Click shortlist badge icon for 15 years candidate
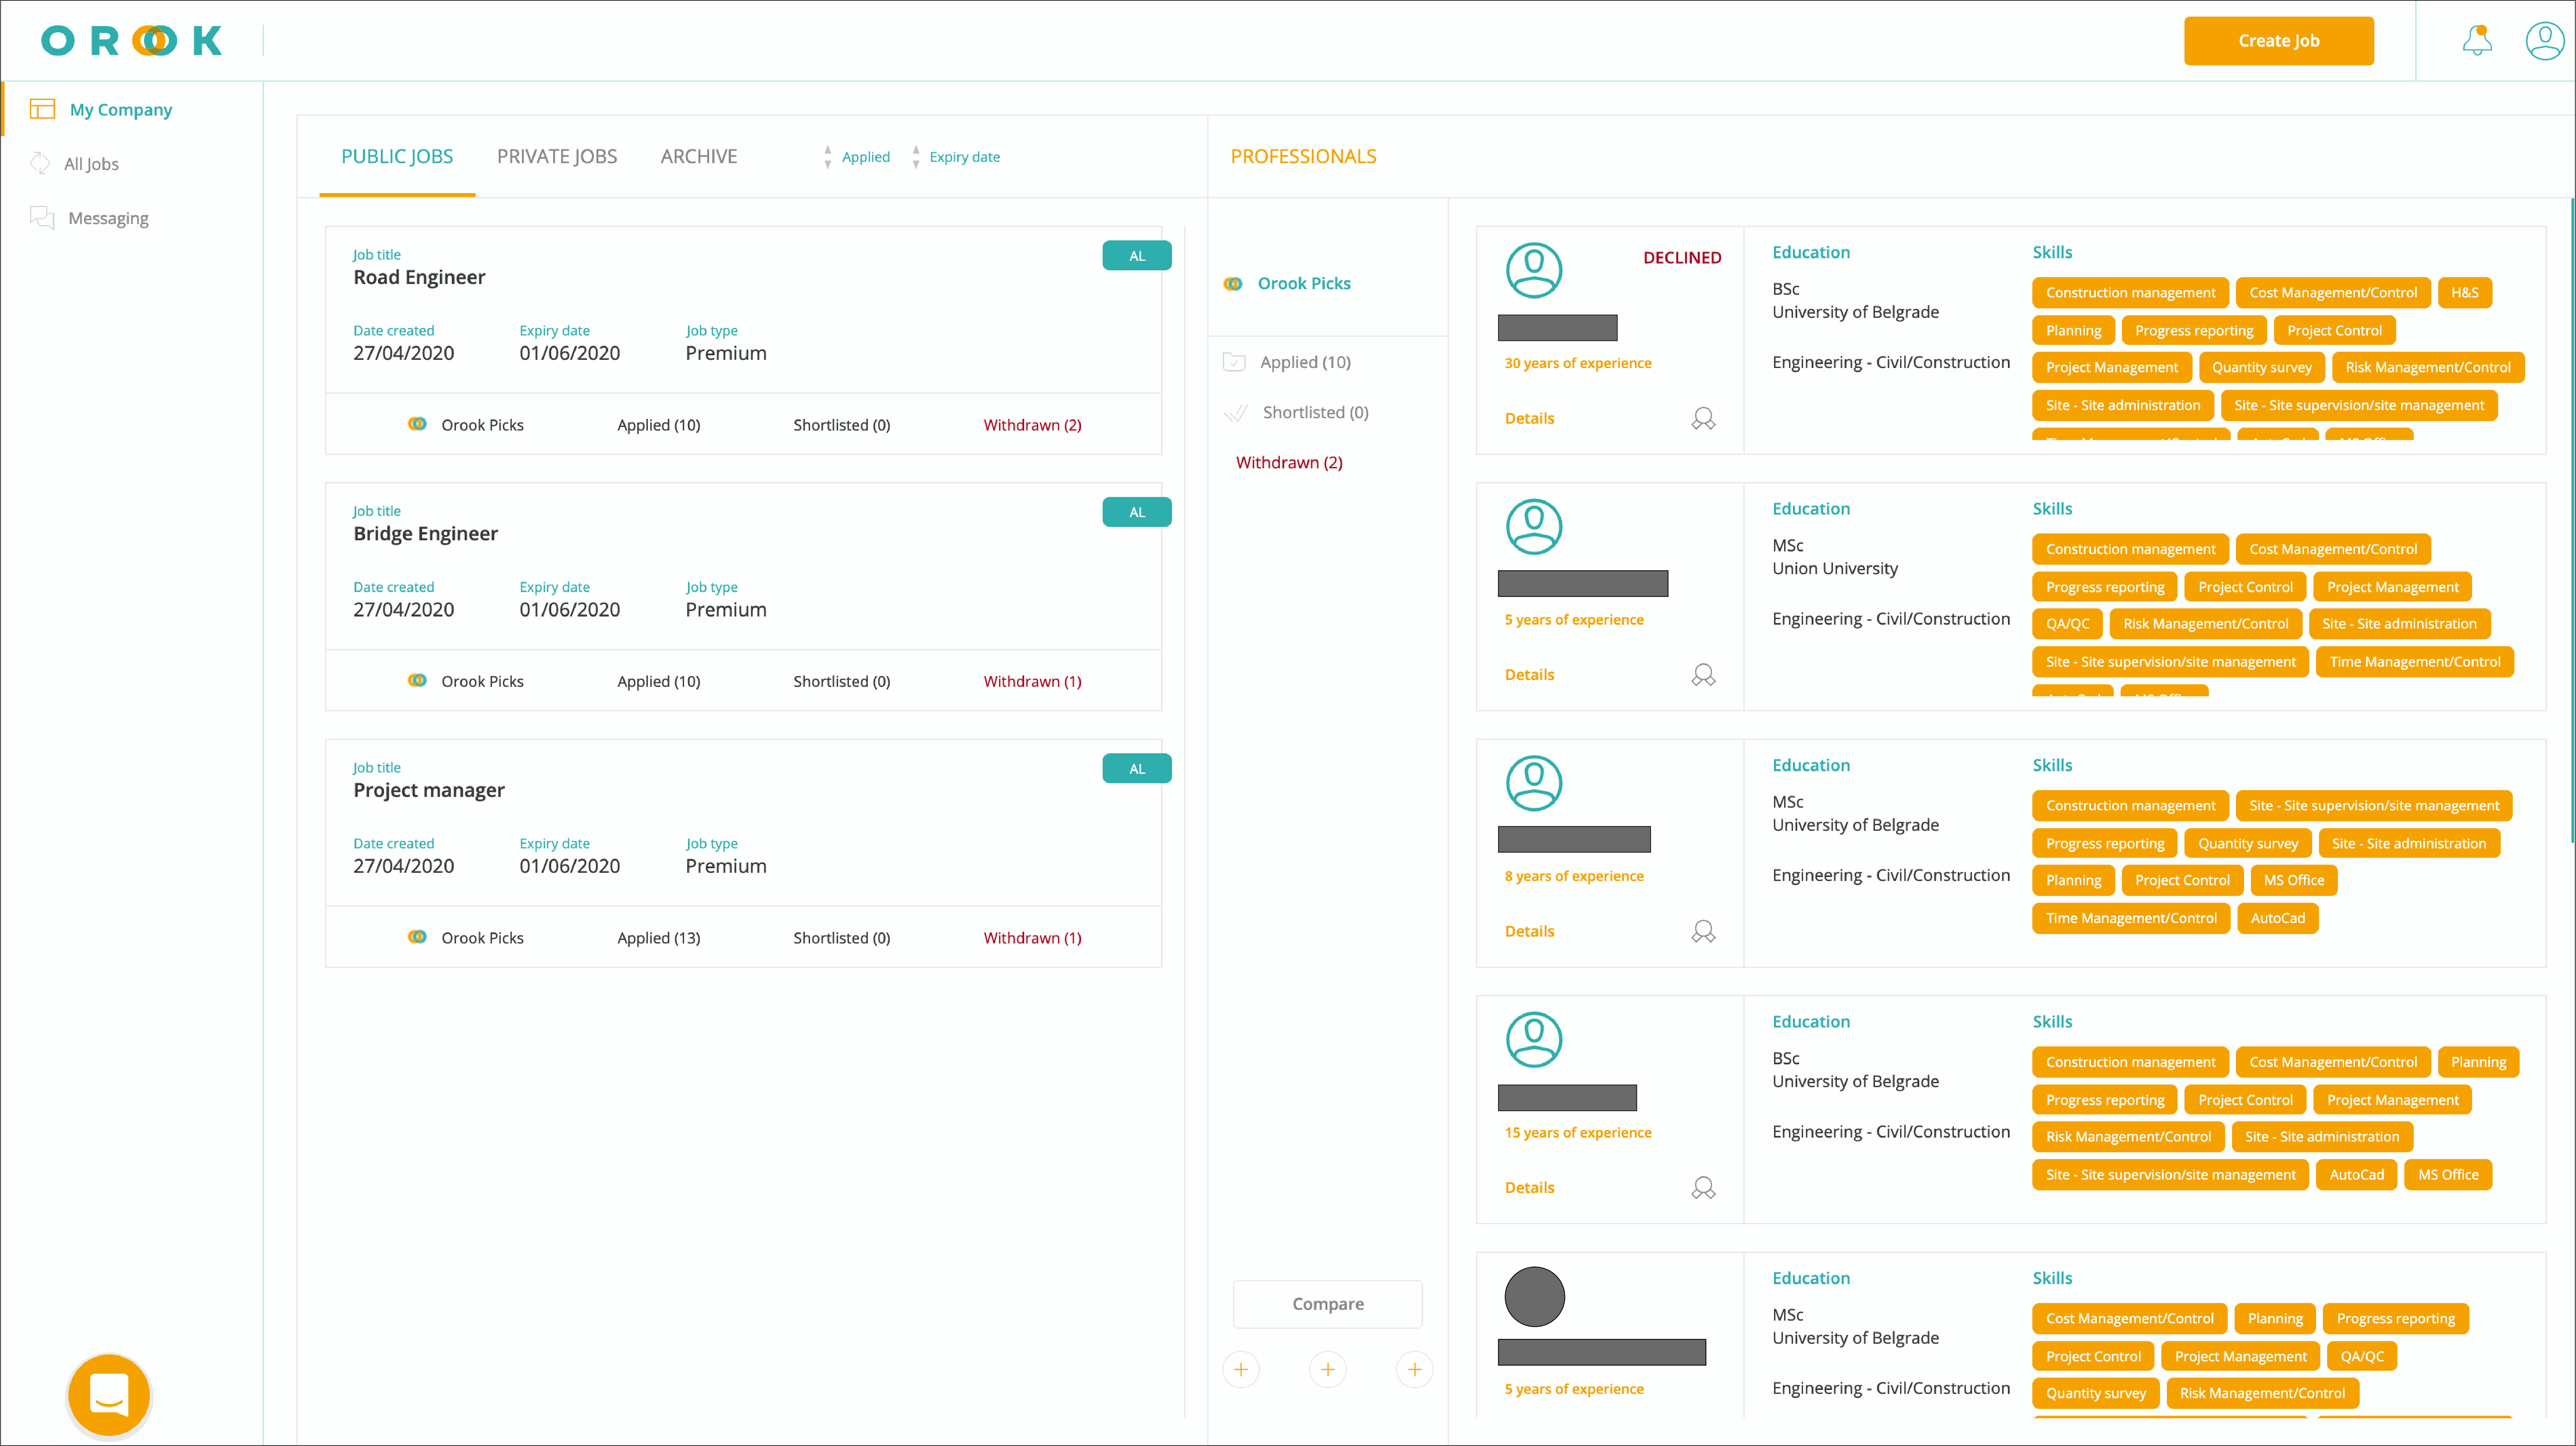This screenshot has width=2576, height=1446. 1703,1188
